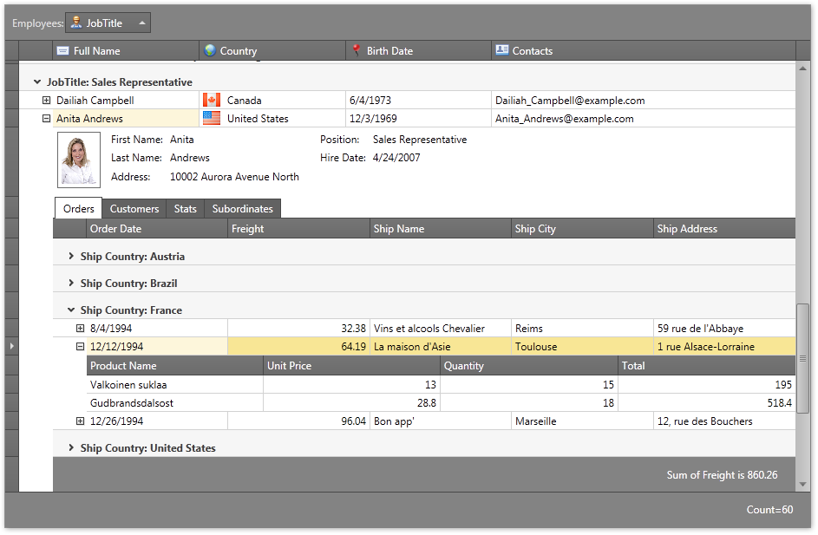Collapse the Anita Andrews detail row
The image size is (818, 535).
click(46, 119)
